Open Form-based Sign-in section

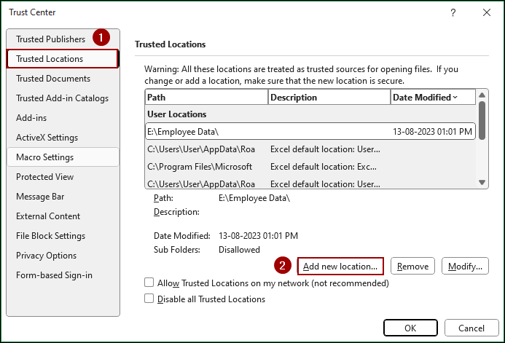pos(63,275)
